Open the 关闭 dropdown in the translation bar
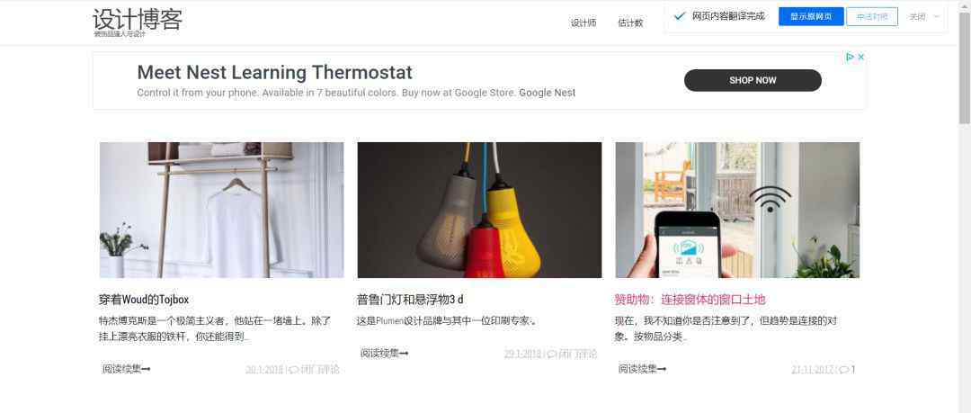971x413 pixels. coord(924,17)
